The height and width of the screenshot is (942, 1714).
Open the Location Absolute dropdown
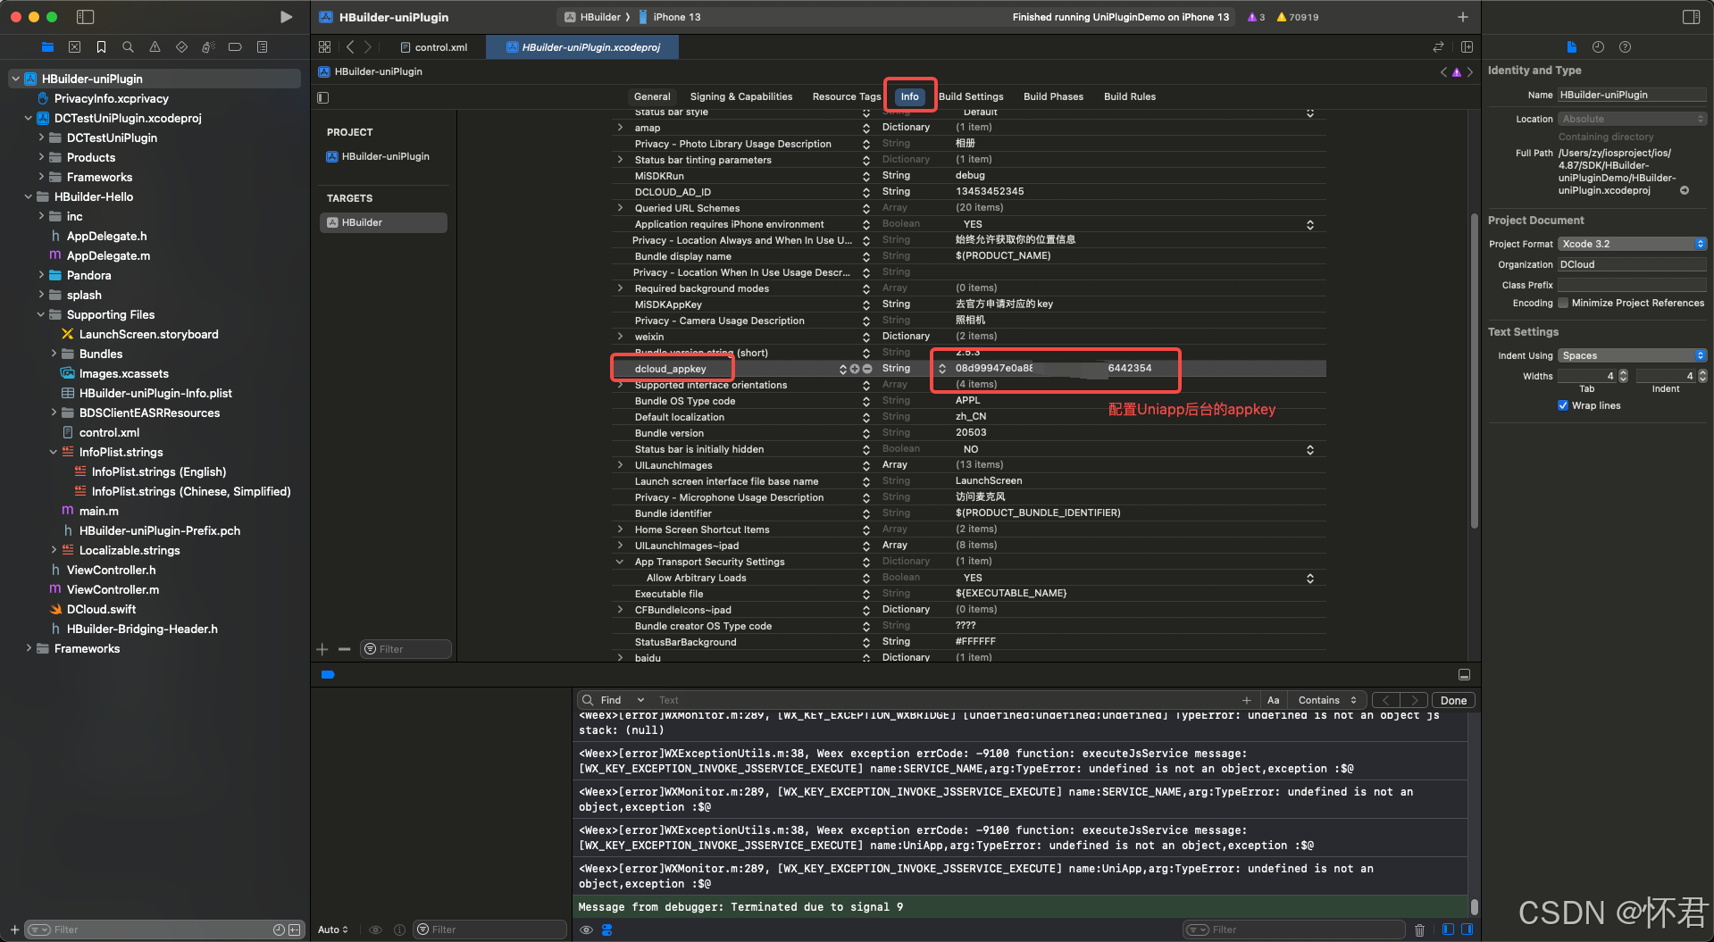coord(1632,119)
